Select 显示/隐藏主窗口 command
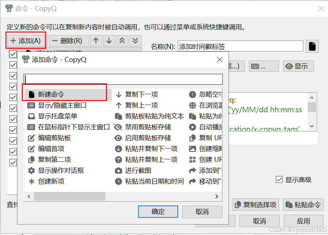 [57, 105]
